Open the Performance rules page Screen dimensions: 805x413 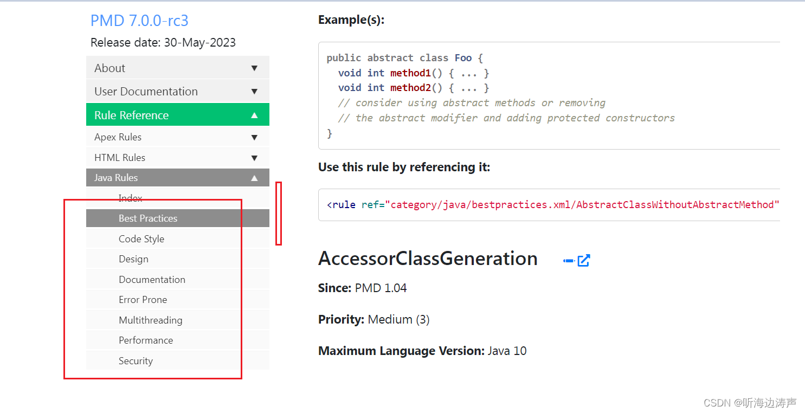pyautogui.click(x=178, y=340)
